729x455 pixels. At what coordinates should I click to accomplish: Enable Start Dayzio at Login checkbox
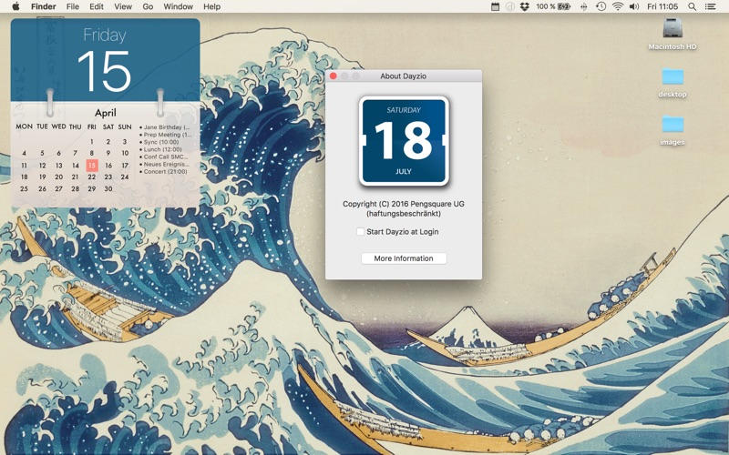[361, 232]
